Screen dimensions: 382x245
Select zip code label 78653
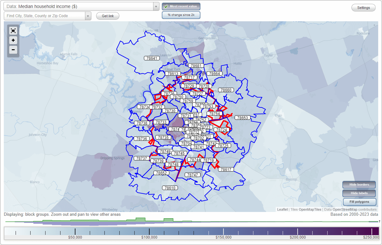(x=243, y=118)
